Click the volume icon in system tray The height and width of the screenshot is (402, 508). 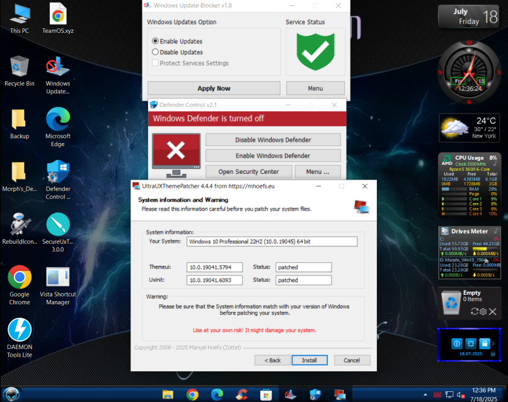(461, 394)
